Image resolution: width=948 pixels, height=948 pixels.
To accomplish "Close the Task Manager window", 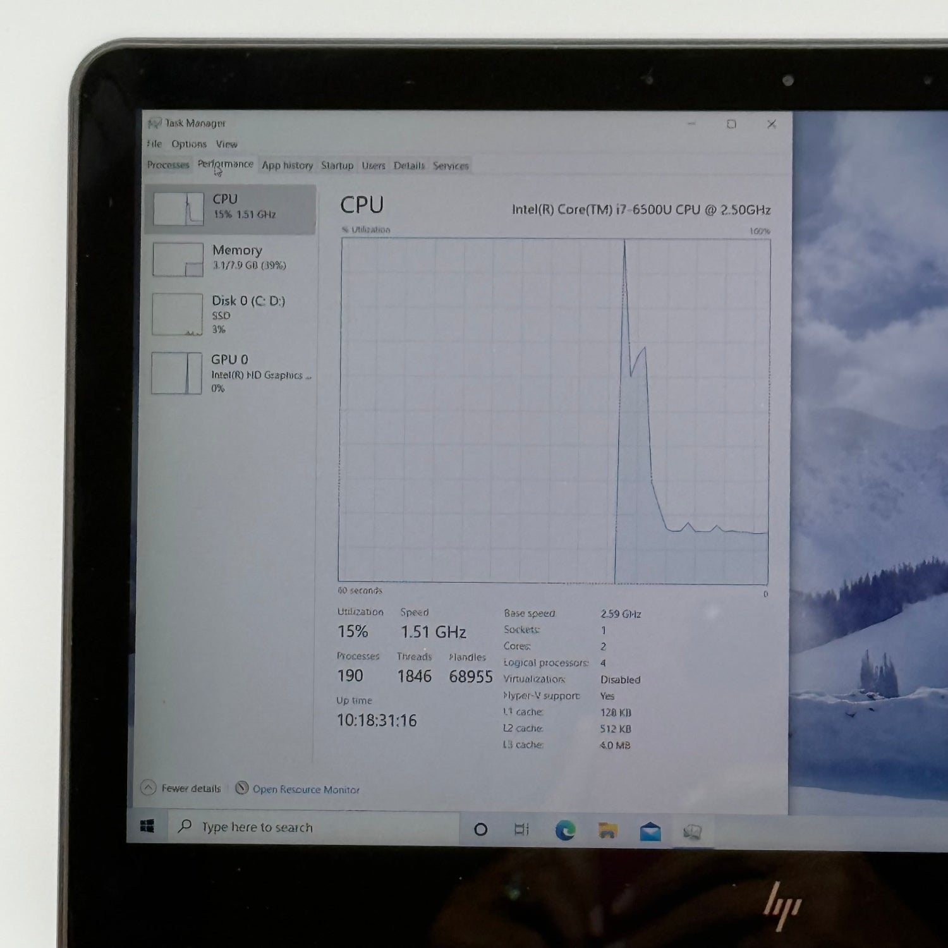I will click(771, 124).
